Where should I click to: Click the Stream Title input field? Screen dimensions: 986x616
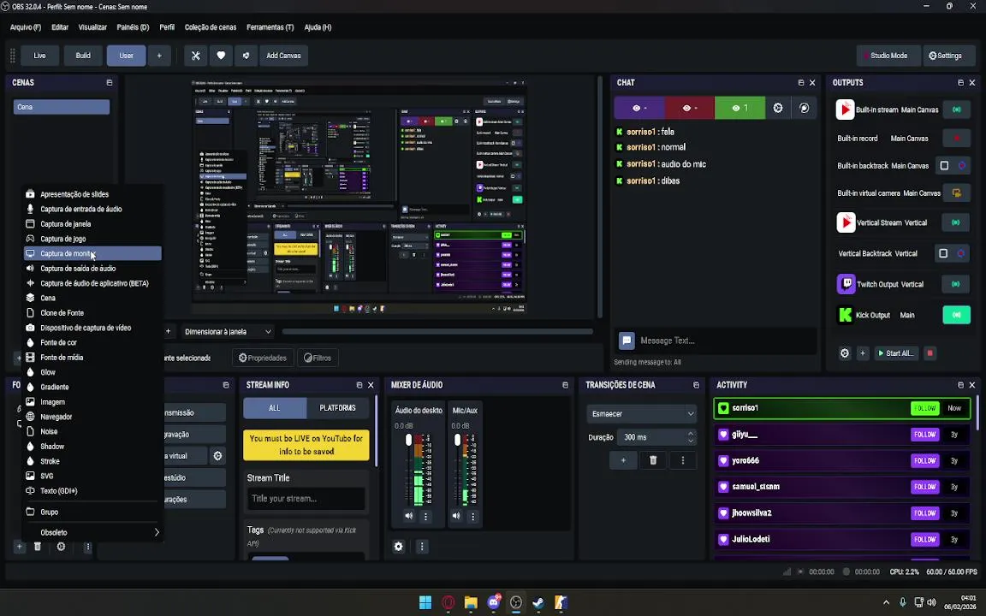[x=306, y=499]
